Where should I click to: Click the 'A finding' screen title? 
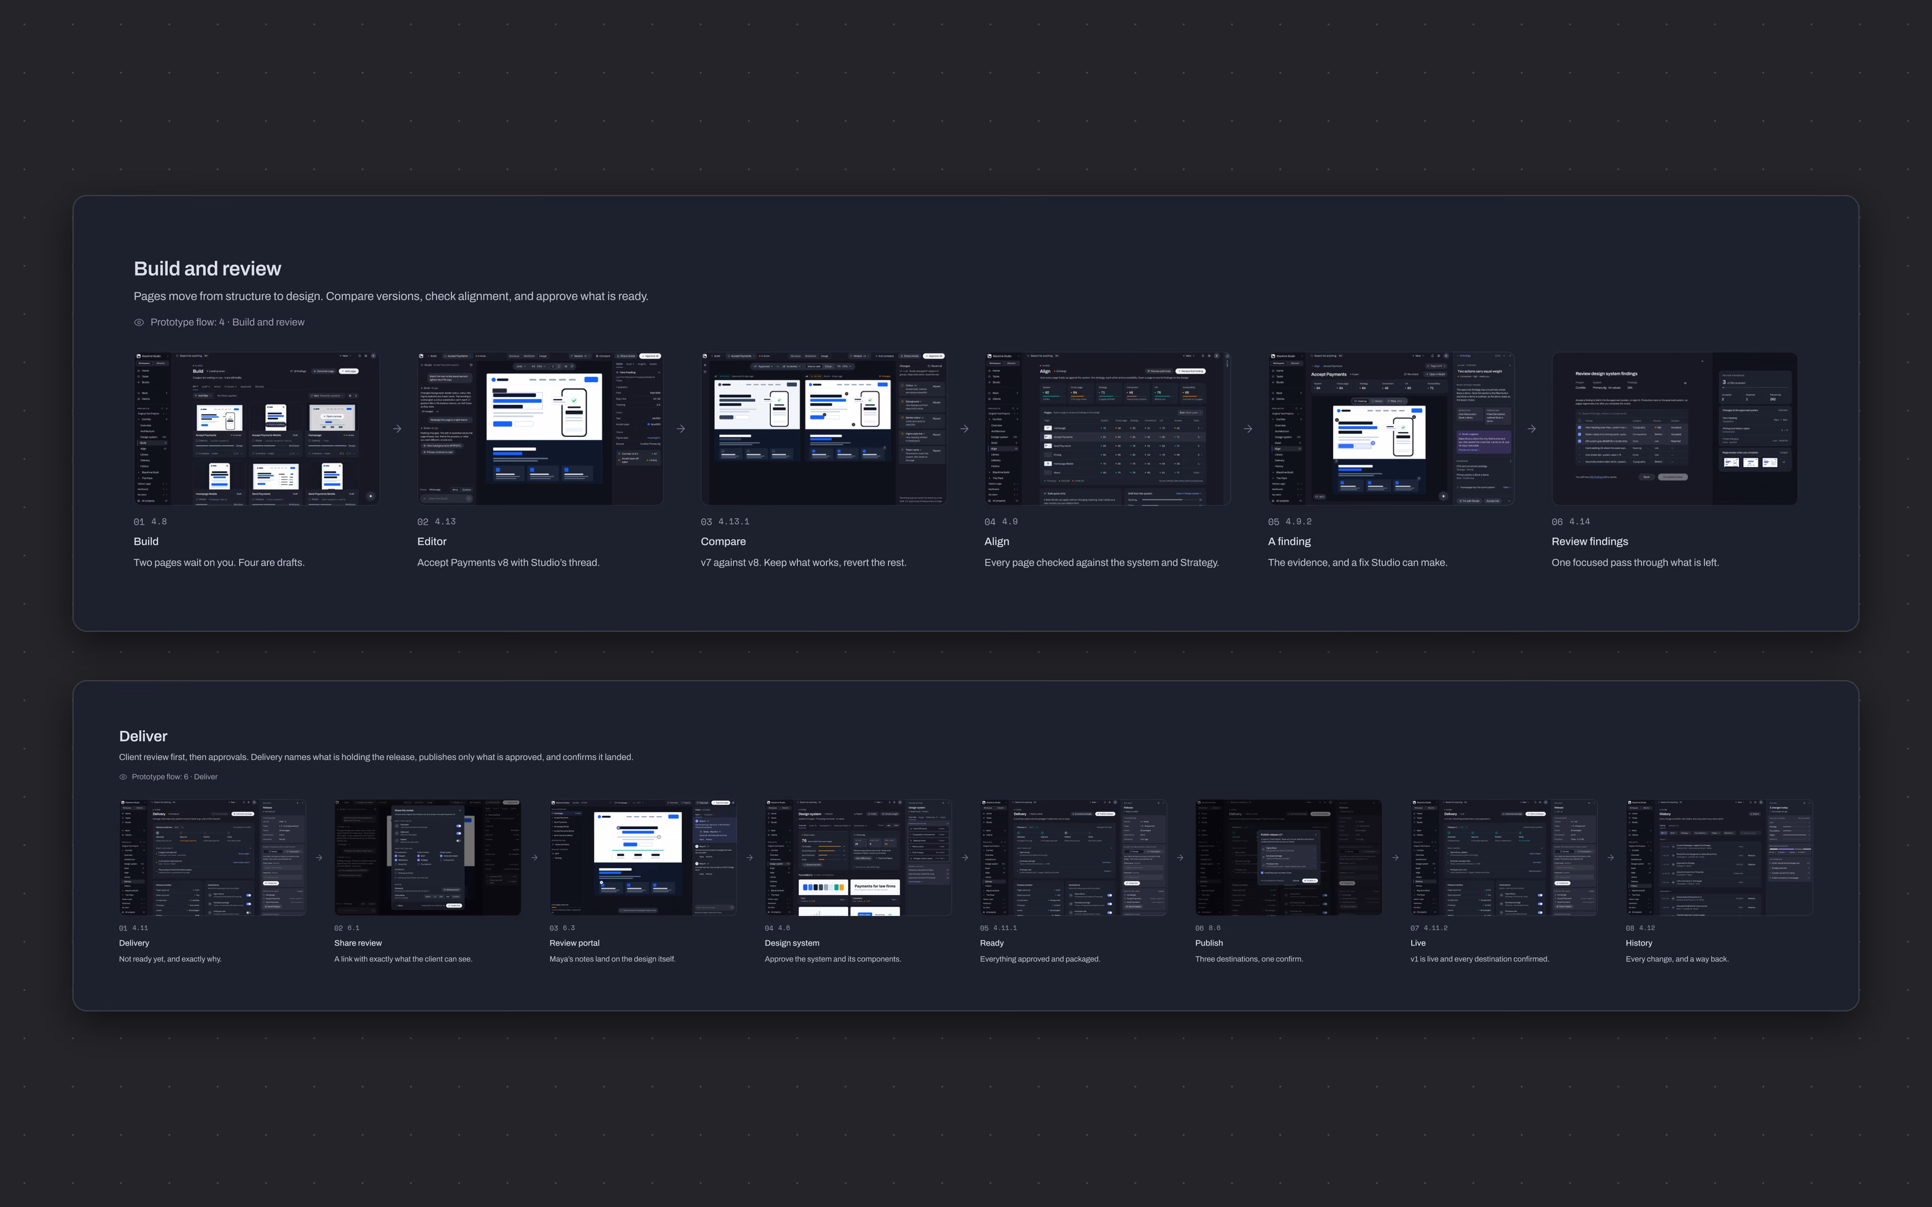point(1290,541)
